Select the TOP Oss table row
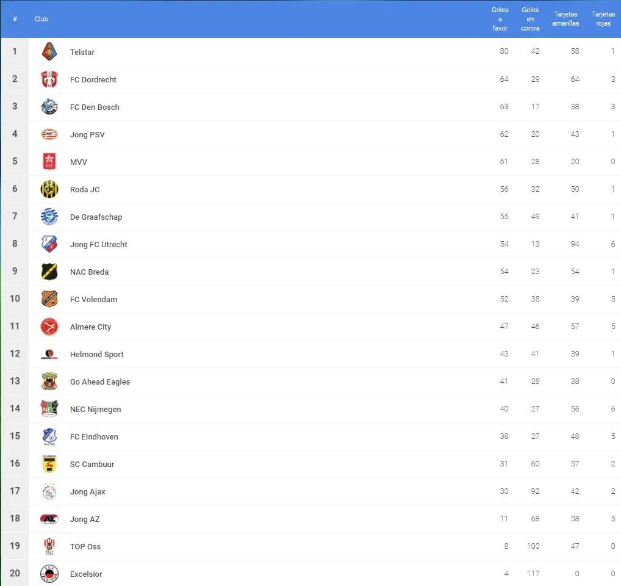Viewport: 621px width, 586px height. click(x=310, y=546)
